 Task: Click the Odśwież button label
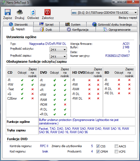[33, 18]
